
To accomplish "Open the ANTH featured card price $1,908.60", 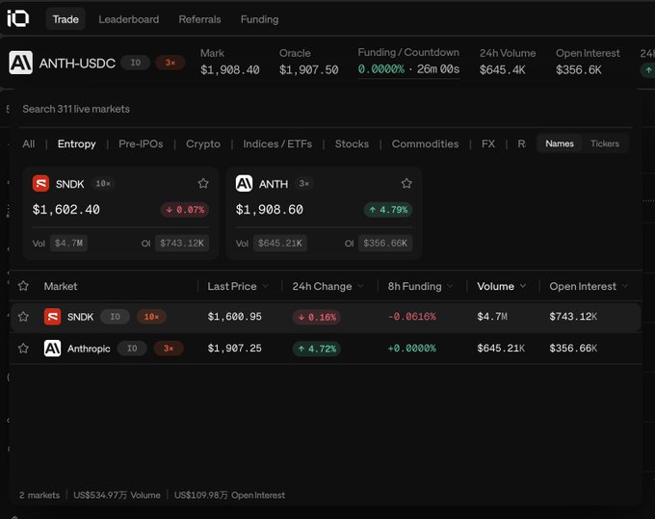I will click(270, 210).
